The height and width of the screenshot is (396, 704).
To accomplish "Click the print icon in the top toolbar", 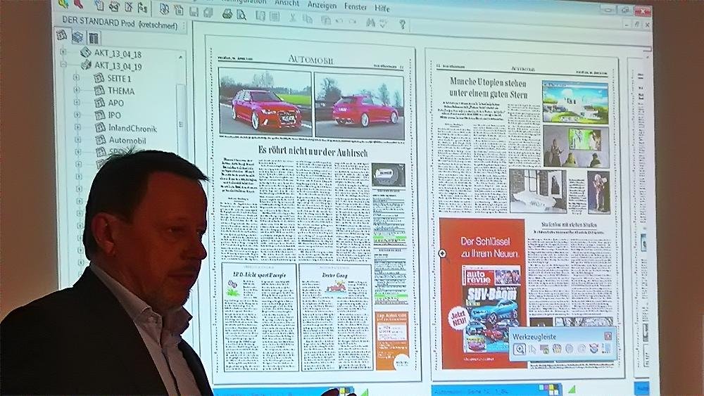I will [x=227, y=13].
